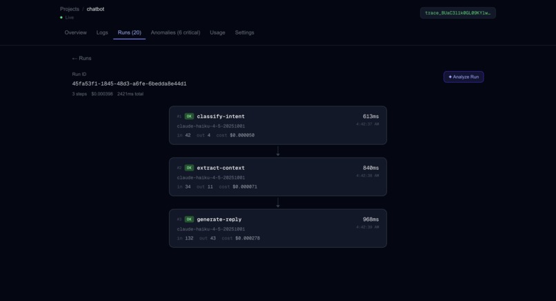Go back to Runs list
The image size is (556, 301).
[81, 58]
